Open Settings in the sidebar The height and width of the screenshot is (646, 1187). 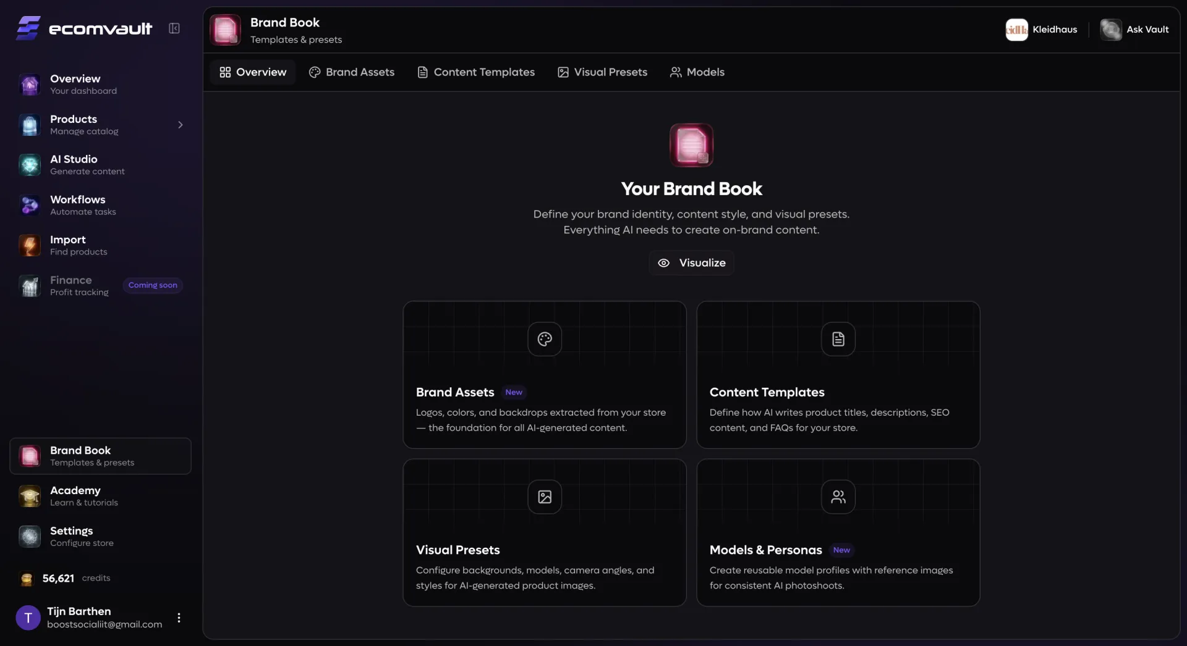71,536
